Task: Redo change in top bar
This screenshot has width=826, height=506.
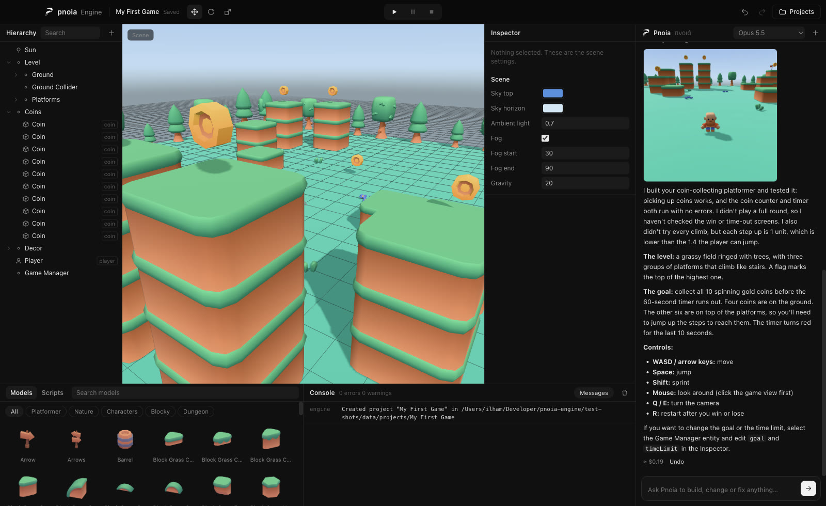Action: [x=762, y=12]
